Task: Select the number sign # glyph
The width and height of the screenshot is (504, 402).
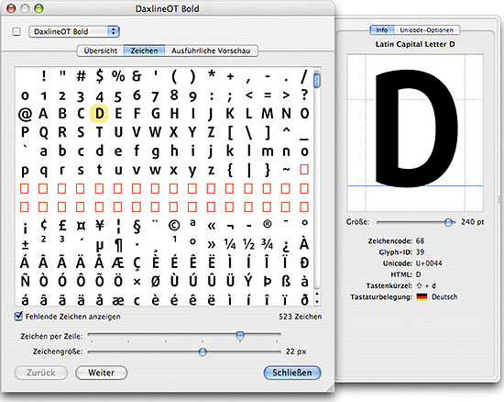Action: click(81, 76)
